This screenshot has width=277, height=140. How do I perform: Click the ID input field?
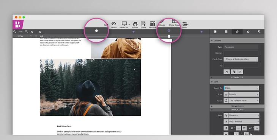click(x=241, y=65)
